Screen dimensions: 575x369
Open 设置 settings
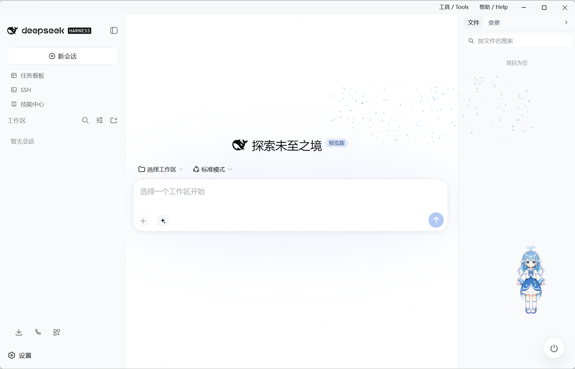[20, 355]
